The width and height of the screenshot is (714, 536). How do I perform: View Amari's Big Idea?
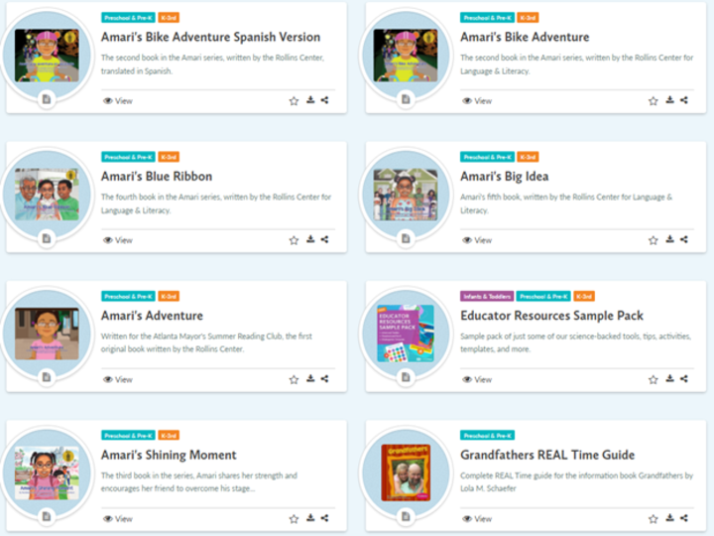pos(477,240)
